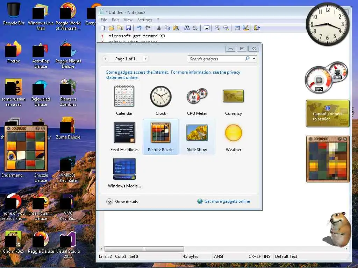Image resolution: width=358 pixels, height=268 pixels.
Task: Click the Exit door icon in Notepad2 toolbar
Action: coord(257,28)
